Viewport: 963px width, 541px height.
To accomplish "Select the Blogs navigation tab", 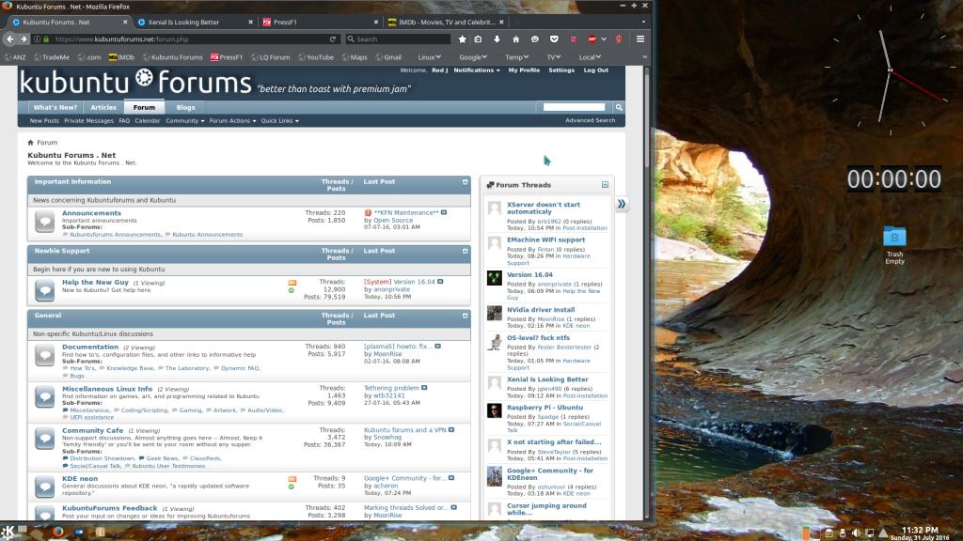I will click(185, 107).
